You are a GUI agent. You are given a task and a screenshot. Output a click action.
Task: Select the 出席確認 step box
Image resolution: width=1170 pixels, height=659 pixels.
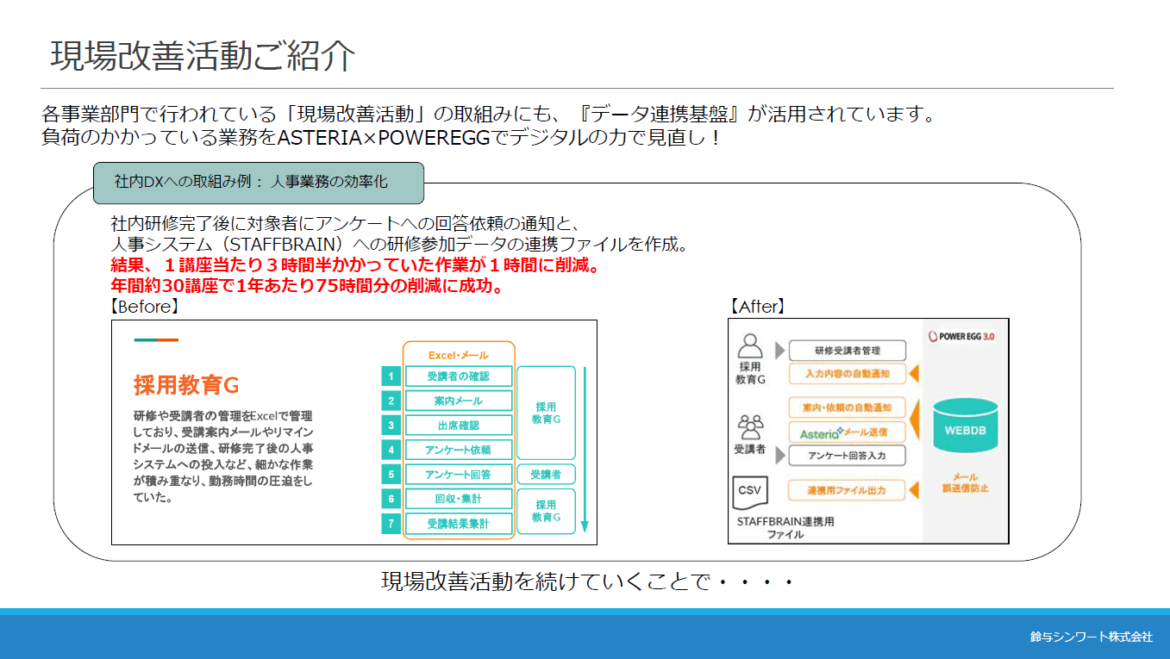click(458, 425)
